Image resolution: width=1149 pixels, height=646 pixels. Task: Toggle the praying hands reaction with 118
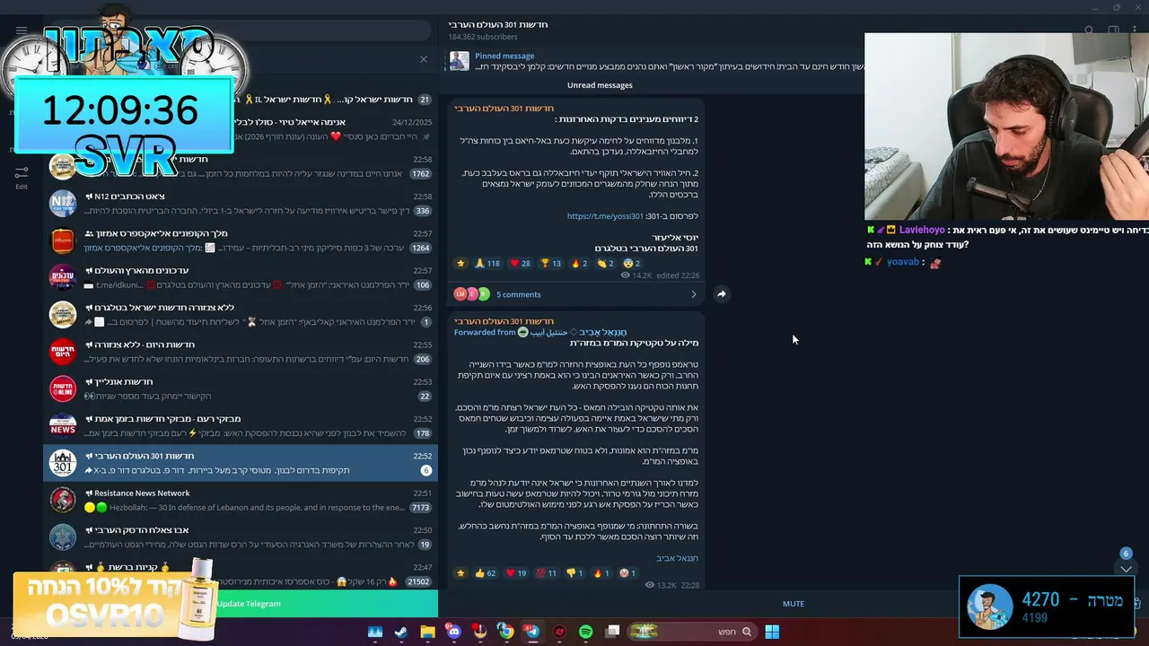[487, 263]
